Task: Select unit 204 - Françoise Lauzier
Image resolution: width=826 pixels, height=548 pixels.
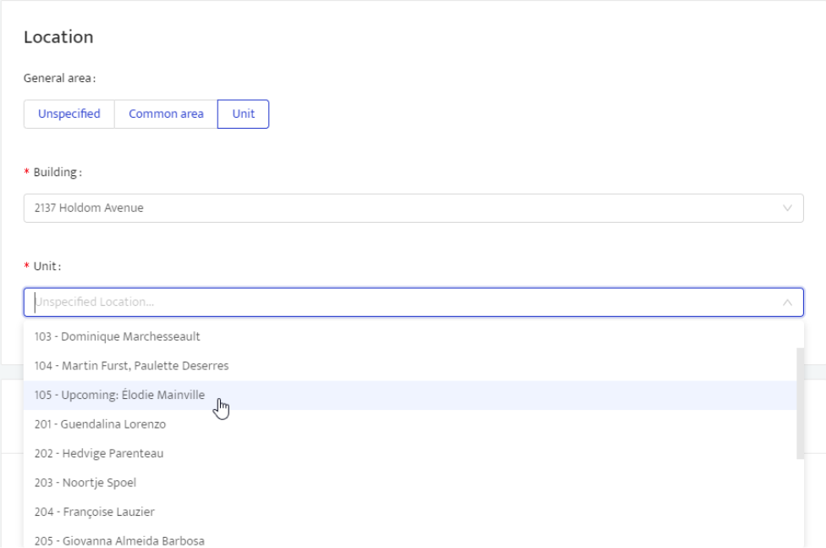Action: (94, 512)
